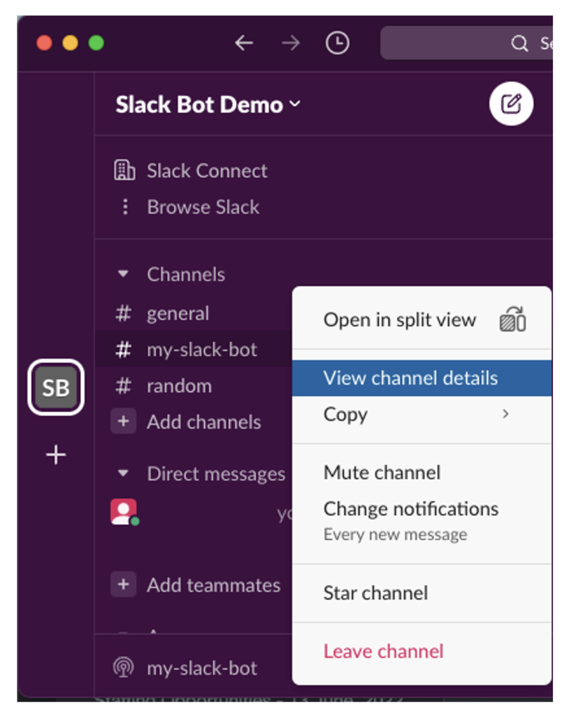This screenshot has height=719, width=569.
Task: Choose Star channel from the menu
Action: point(376,593)
